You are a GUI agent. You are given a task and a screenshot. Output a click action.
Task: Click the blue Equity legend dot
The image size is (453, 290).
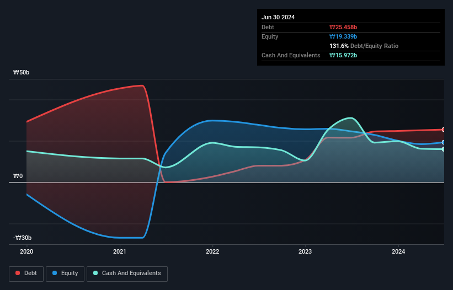[55, 273]
